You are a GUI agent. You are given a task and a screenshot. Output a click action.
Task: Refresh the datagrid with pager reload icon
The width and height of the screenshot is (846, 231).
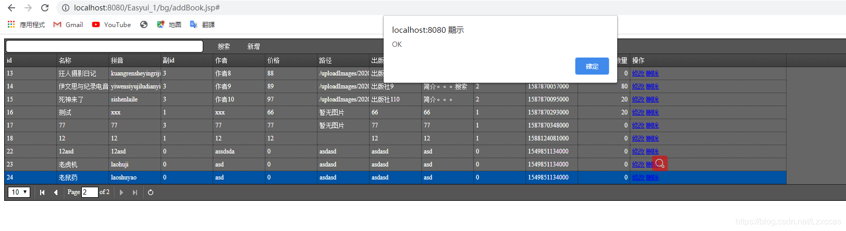tap(151, 192)
